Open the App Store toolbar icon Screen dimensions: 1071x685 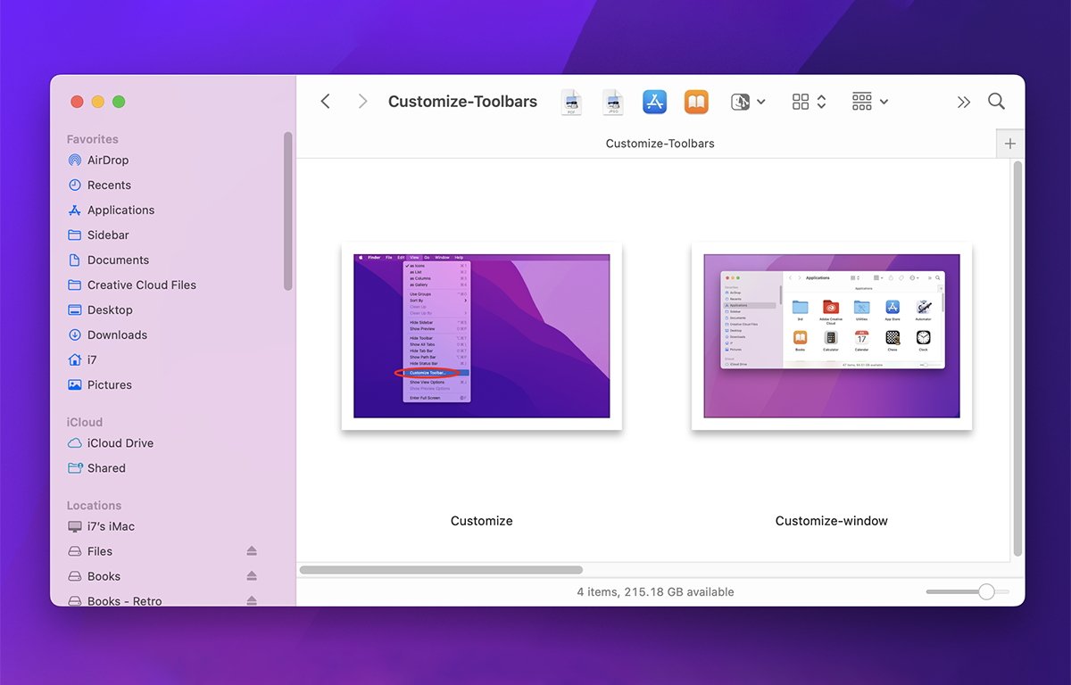(655, 102)
